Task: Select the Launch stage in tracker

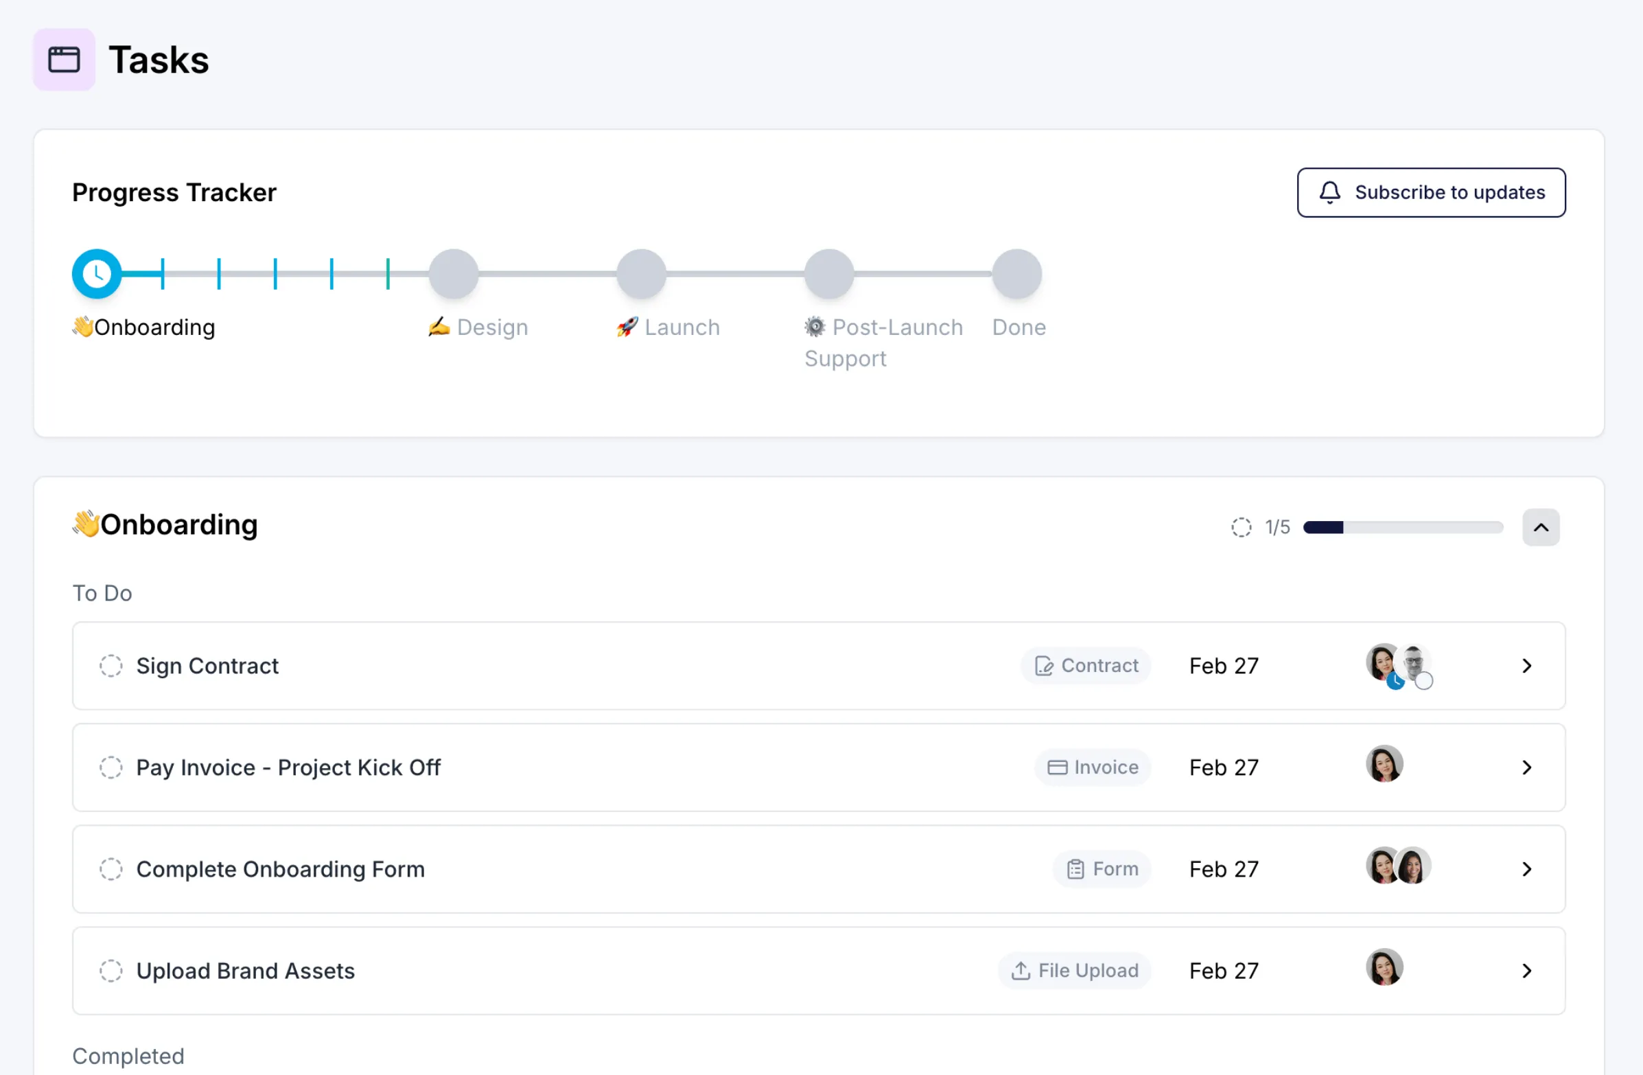Action: [640, 274]
